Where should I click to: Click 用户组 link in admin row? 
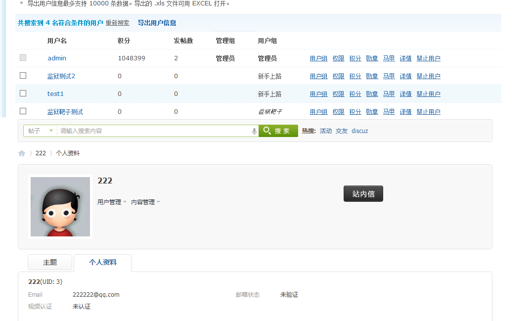318,58
